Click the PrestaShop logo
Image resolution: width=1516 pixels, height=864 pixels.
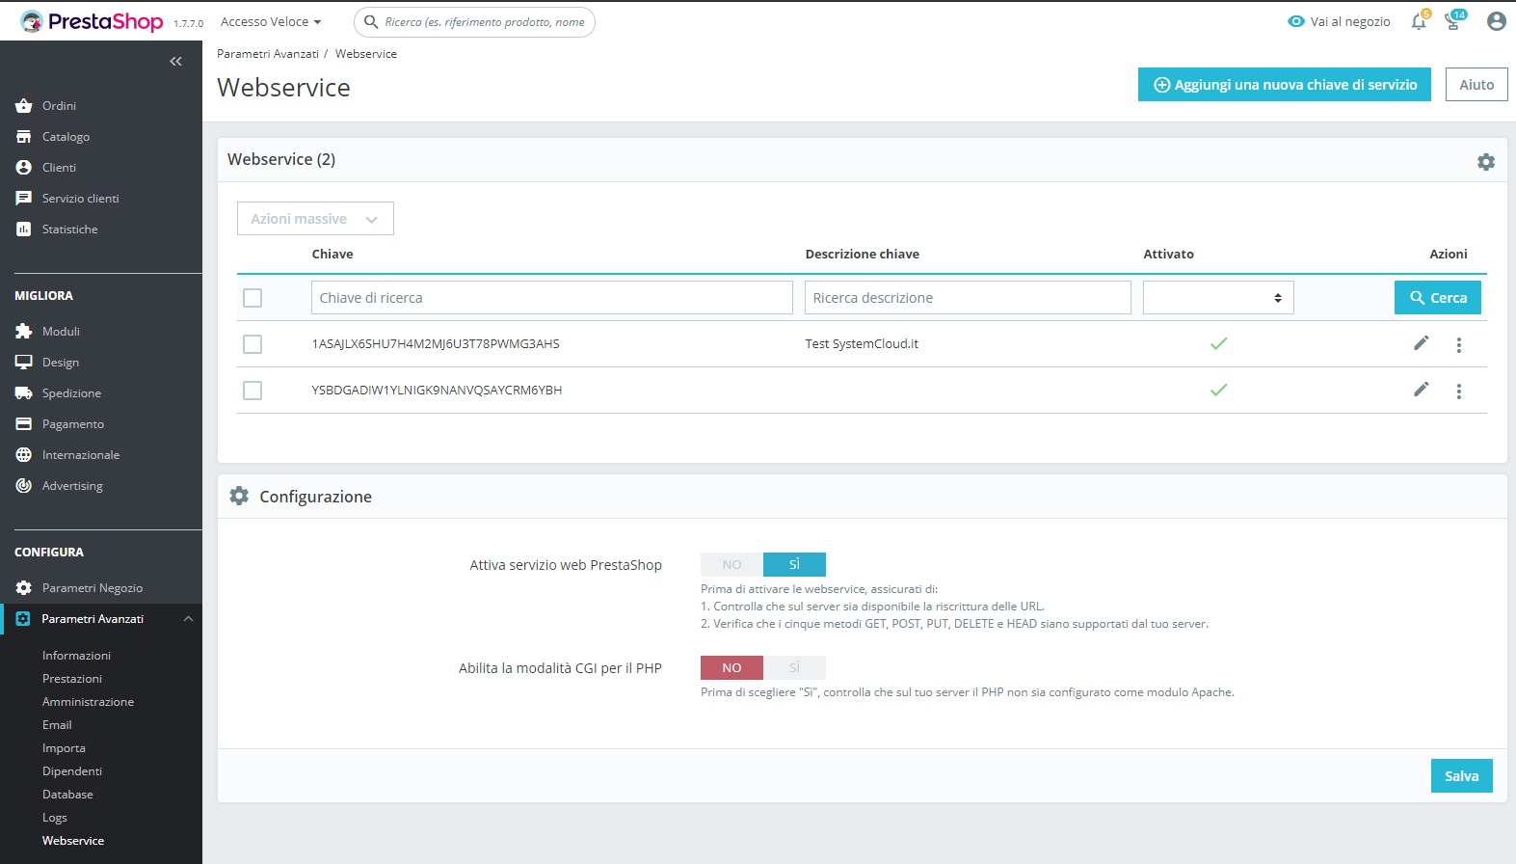(92, 21)
